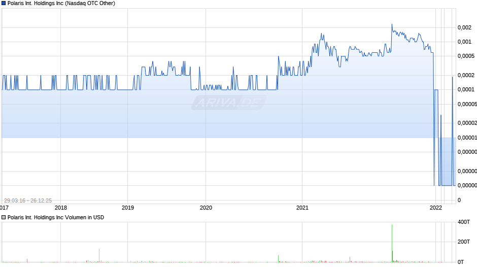Viewport: 477px width, 267px height.
Task: Click the grey Volumen legend square
Action: pyautogui.click(x=4, y=217)
